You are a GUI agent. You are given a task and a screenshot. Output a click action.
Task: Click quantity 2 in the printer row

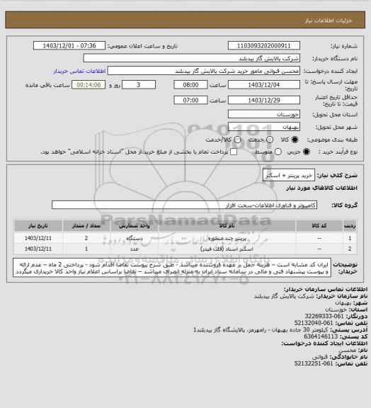[86, 238]
